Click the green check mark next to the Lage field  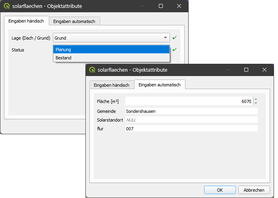click(174, 38)
